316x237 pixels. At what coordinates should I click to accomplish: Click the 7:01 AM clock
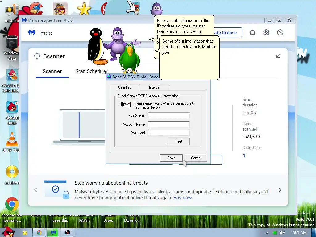299,233
